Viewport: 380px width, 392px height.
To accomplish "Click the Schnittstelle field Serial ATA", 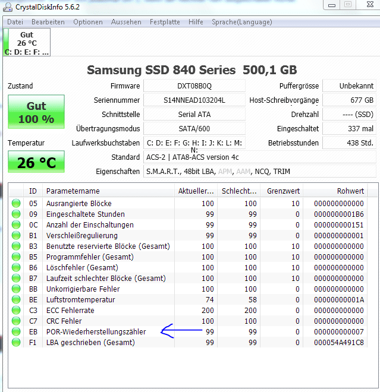I will [194, 115].
